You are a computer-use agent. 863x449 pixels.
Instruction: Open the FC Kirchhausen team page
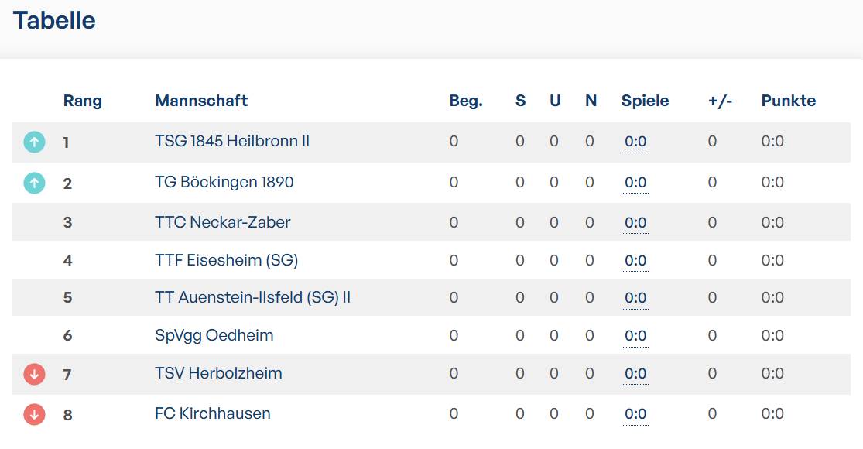click(x=212, y=413)
